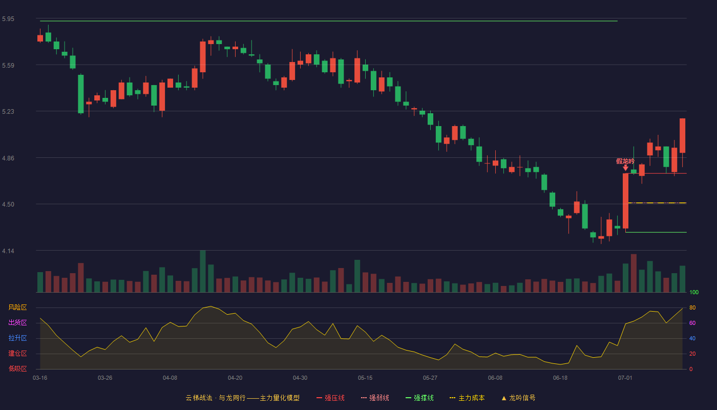The width and height of the screenshot is (717, 410).
Task: Click the 5.59 price axis label
Action: 8,66
